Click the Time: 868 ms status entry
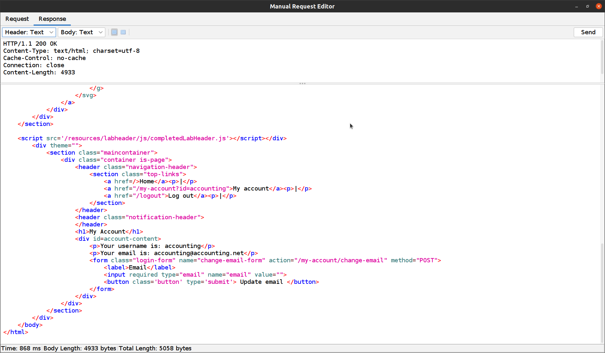The image size is (605, 353). coord(21,348)
